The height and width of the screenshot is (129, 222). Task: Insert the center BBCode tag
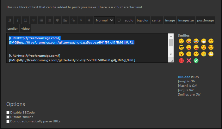157,20
